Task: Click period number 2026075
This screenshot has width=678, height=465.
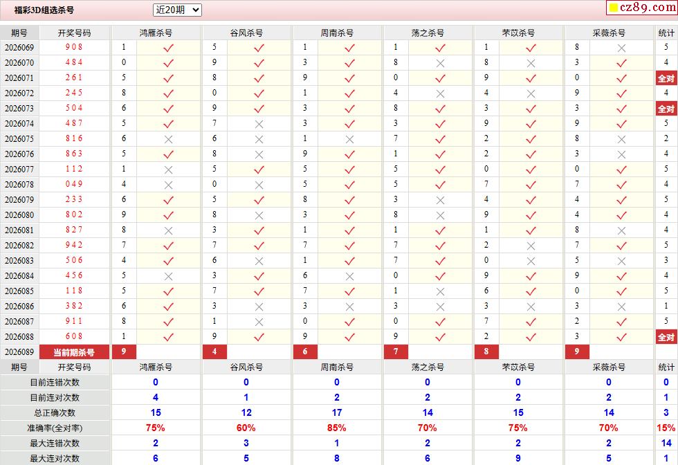Action: pyautogui.click(x=19, y=139)
